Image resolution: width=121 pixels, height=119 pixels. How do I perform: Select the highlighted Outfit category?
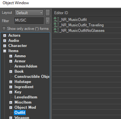coord(20,113)
